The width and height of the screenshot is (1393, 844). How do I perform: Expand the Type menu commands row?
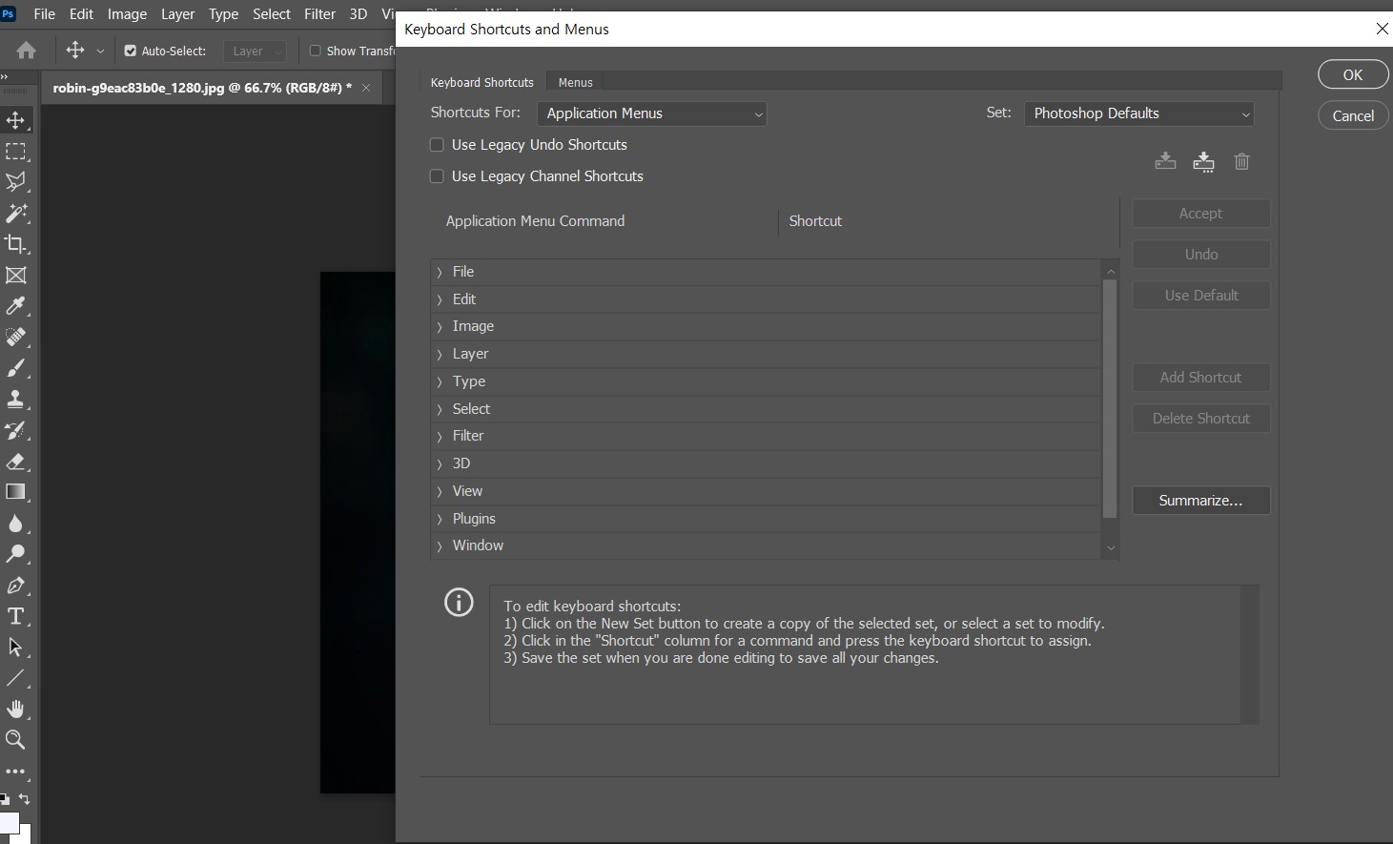pos(765,381)
